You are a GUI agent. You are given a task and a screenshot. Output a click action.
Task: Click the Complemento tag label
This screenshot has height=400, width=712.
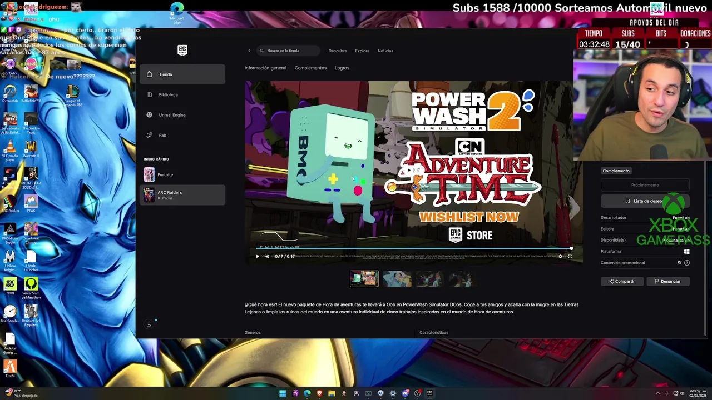pos(616,171)
